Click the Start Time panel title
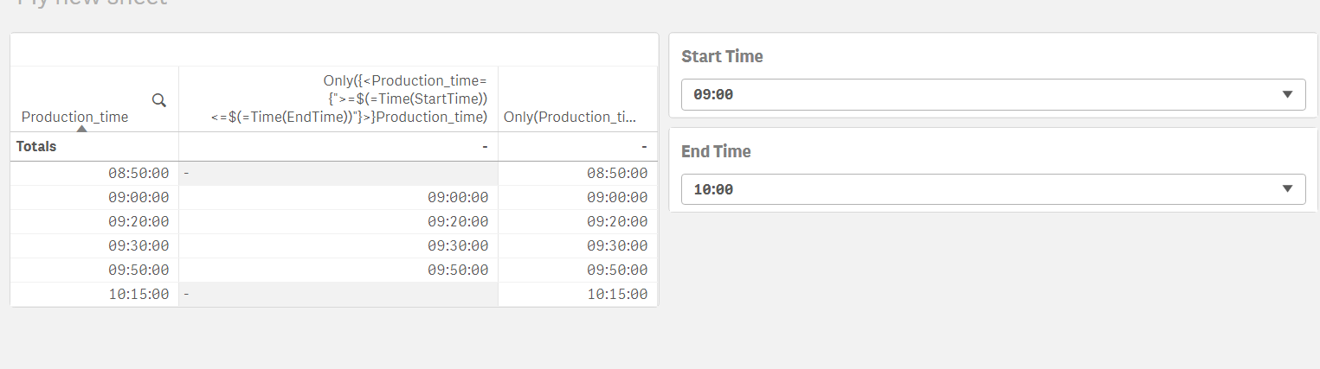Image resolution: width=1320 pixels, height=369 pixels. coord(722,57)
